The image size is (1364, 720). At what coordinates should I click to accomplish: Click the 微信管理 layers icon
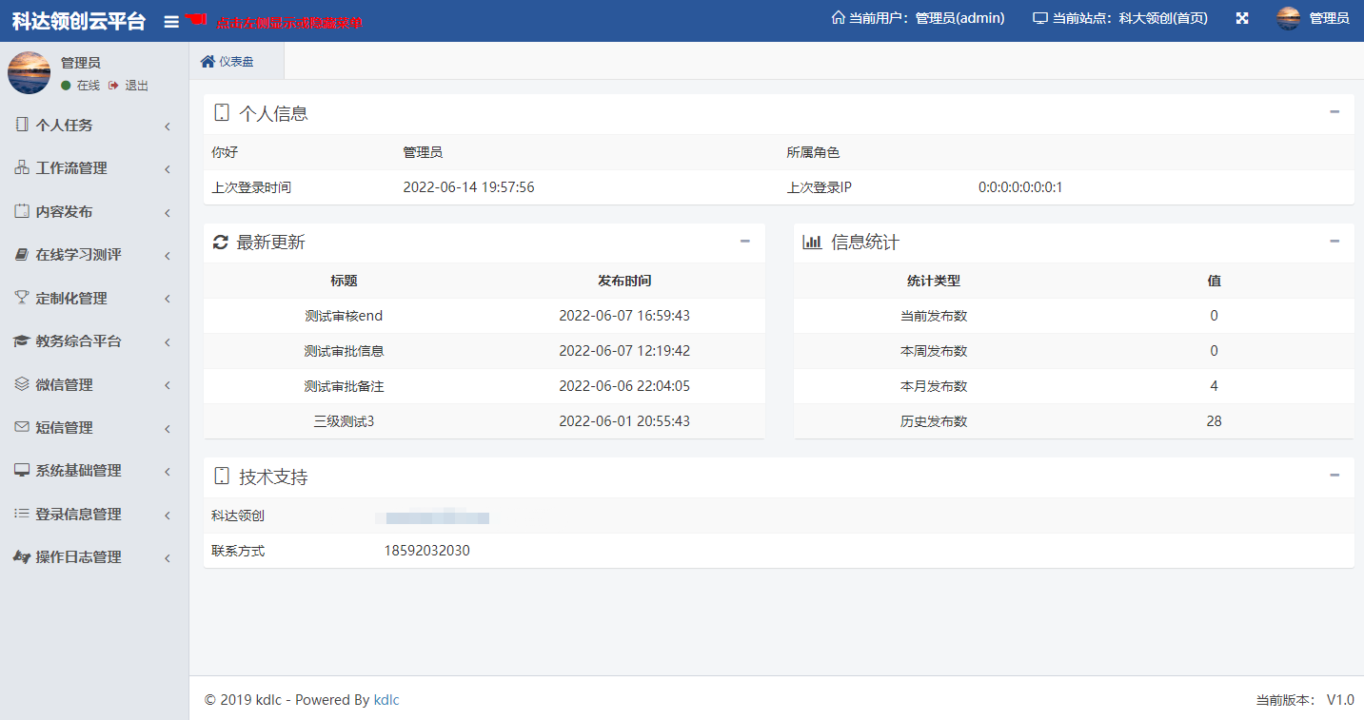tap(22, 384)
